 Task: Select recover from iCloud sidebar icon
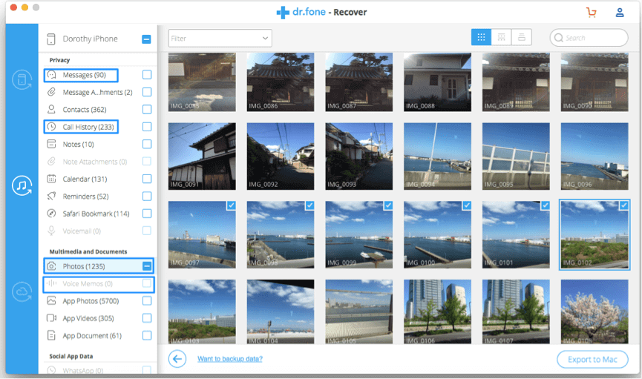[x=22, y=292]
